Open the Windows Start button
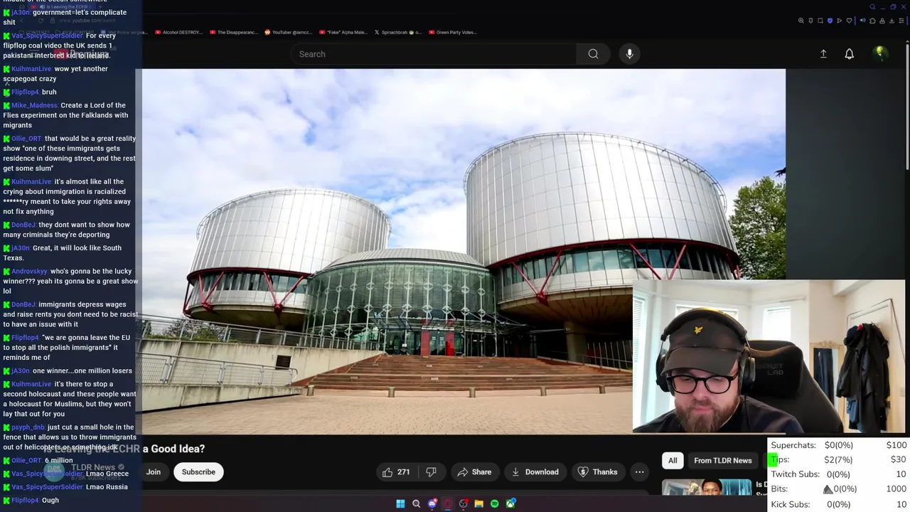 point(400,503)
